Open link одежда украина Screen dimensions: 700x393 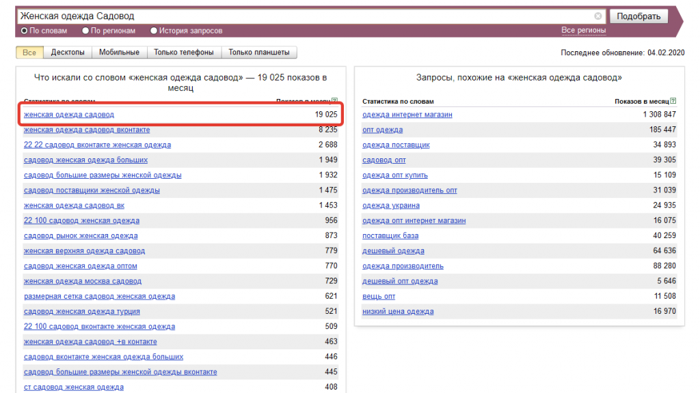click(x=391, y=205)
